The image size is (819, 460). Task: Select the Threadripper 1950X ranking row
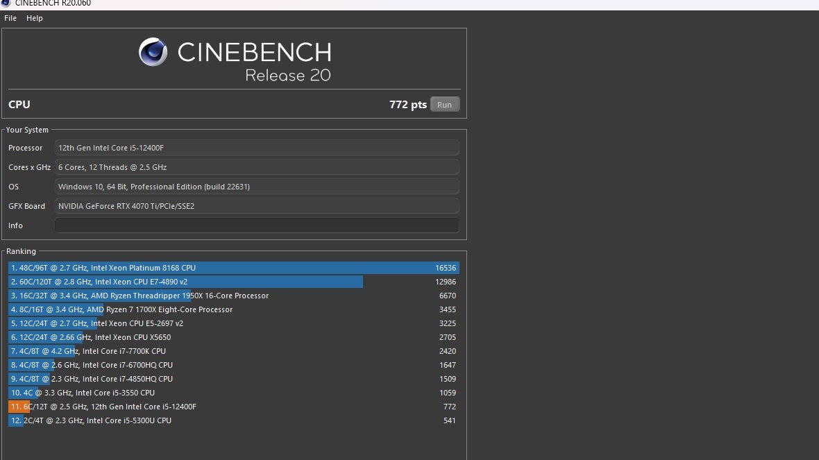(233, 296)
